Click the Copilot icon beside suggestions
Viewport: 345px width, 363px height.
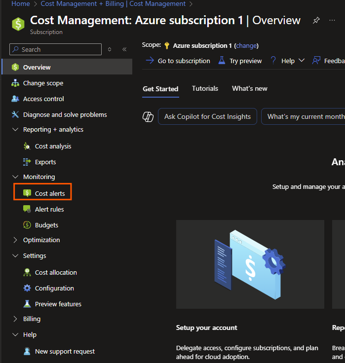click(x=148, y=116)
